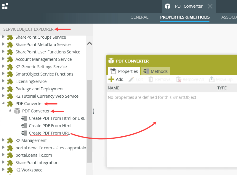Expand Package and Deployment node
The width and height of the screenshot is (237, 175).
[3, 88]
